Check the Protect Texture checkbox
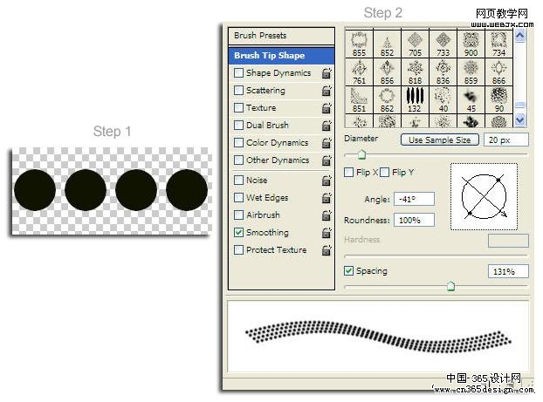Image resolution: width=543 pixels, height=402 pixels. coord(238,249)
